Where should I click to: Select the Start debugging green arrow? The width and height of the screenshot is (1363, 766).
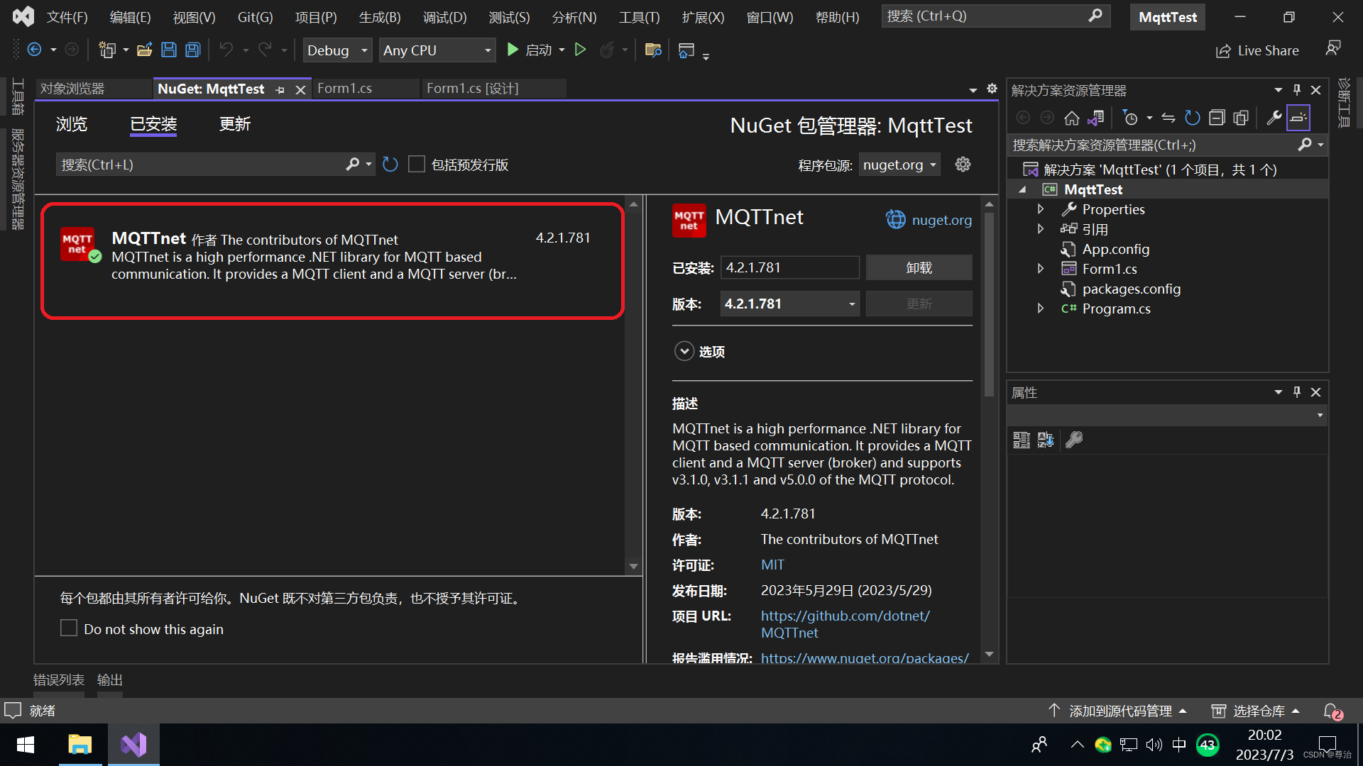click(x=513, y=50)
